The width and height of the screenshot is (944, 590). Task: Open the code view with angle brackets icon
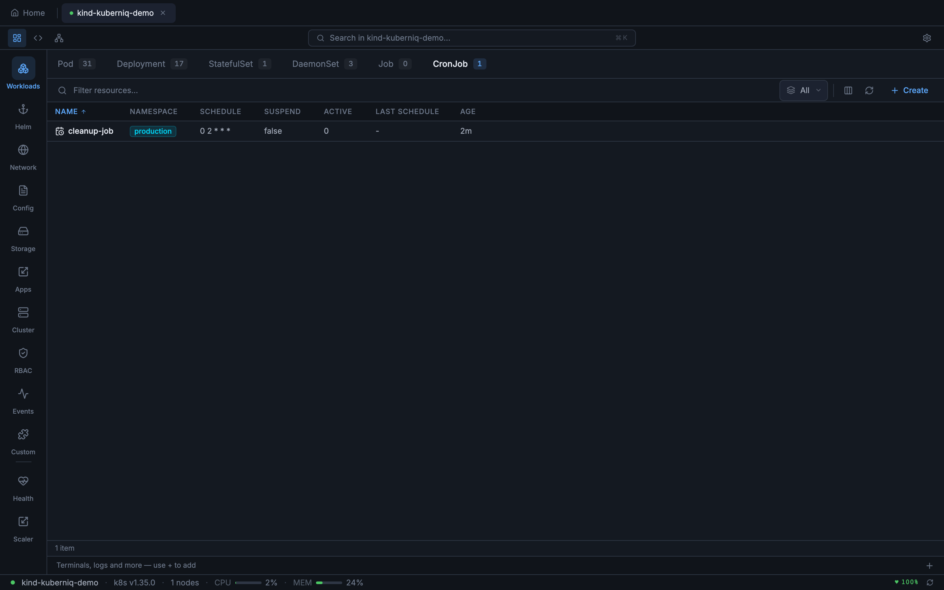click(x=38, y=38)
